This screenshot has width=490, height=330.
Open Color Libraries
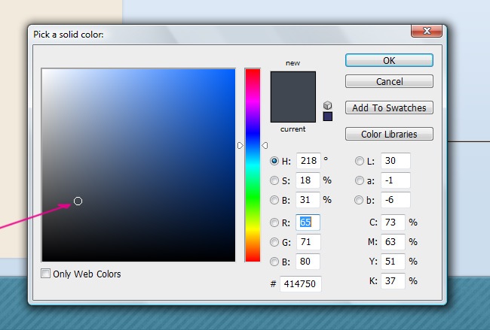pos(389,135)
